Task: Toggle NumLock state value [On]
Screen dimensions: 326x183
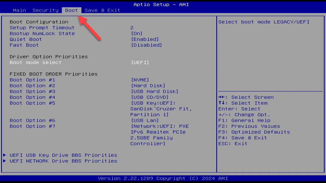Action: (137, 33)
